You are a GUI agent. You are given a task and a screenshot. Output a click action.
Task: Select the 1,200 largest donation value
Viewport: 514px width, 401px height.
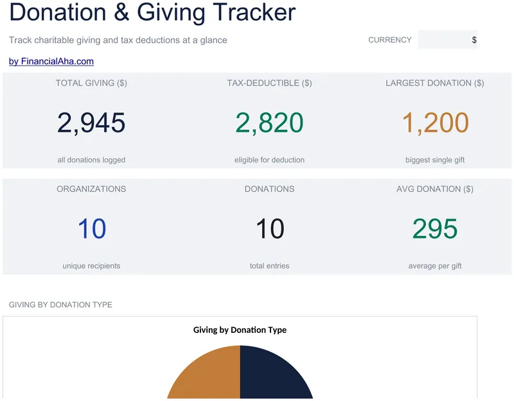pos(436,123)
